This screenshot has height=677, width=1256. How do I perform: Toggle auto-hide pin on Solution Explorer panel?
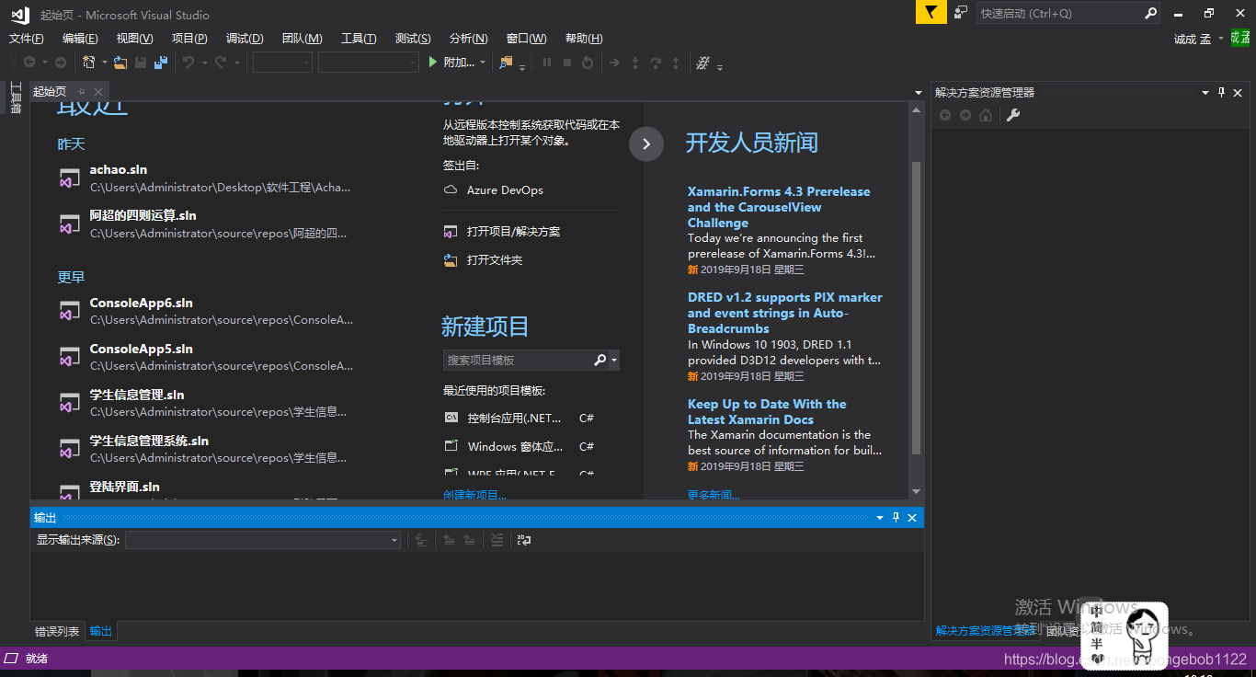tap(1222, 92)
